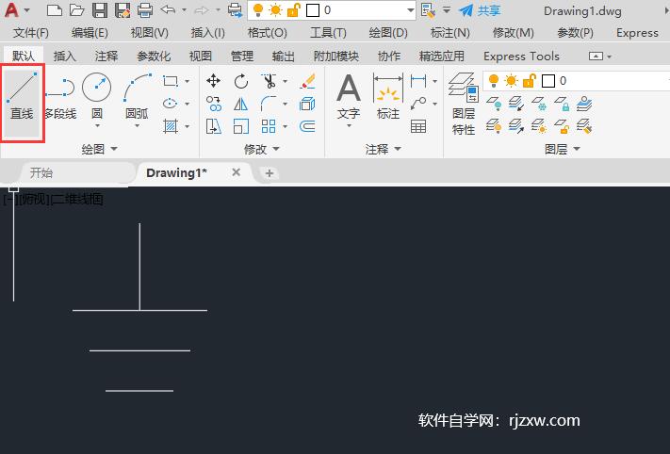Select the Erase tool icon

(x=307, y=81)
